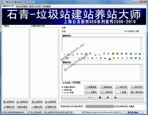Click the yellow highlight color icon
This screenshot has width=148, height=115.
[x=114, y=58]
